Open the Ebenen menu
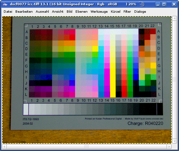179x151 pixels. tap(82, 11)
